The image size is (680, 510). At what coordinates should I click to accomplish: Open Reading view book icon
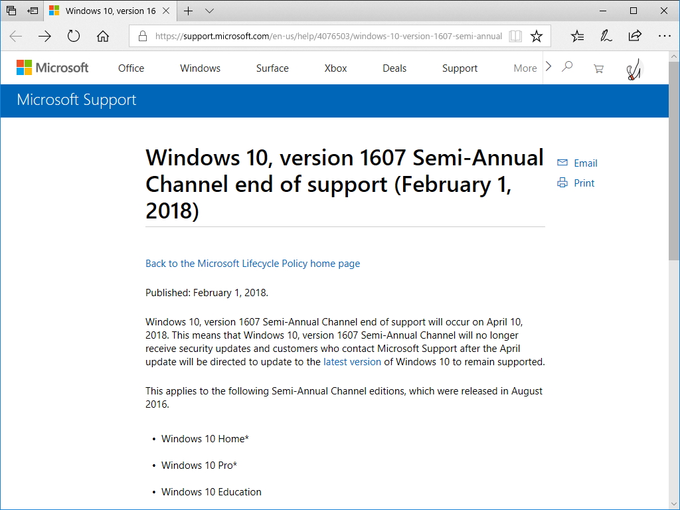coord(515,37)
